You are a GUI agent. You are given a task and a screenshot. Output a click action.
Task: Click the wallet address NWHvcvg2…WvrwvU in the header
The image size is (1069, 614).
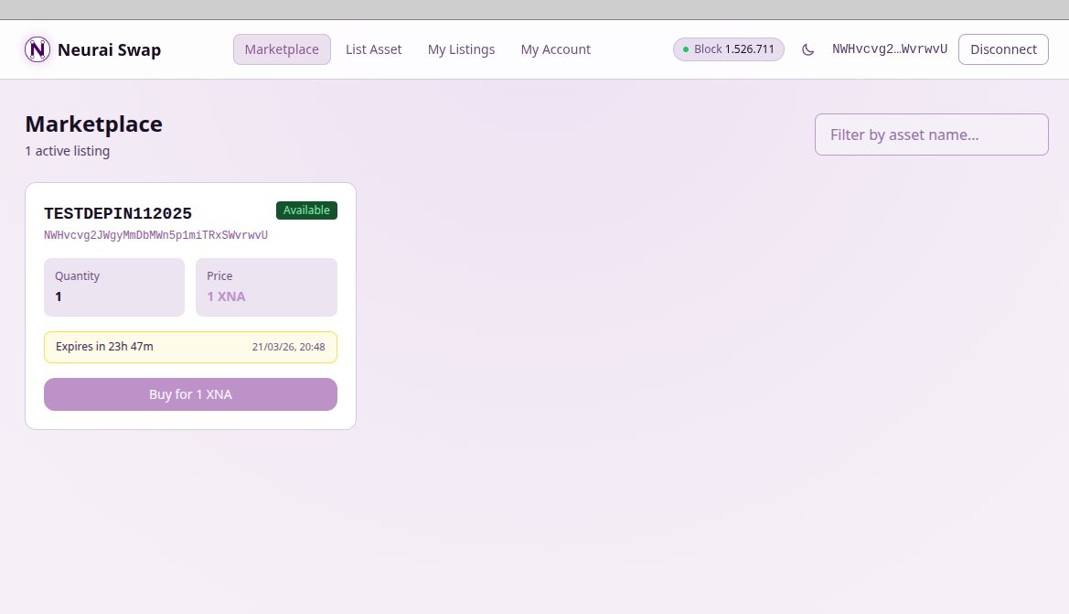pyautogui.click(x=890, y=49)
